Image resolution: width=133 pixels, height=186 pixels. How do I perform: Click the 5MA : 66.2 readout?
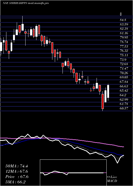click(16, 182)
